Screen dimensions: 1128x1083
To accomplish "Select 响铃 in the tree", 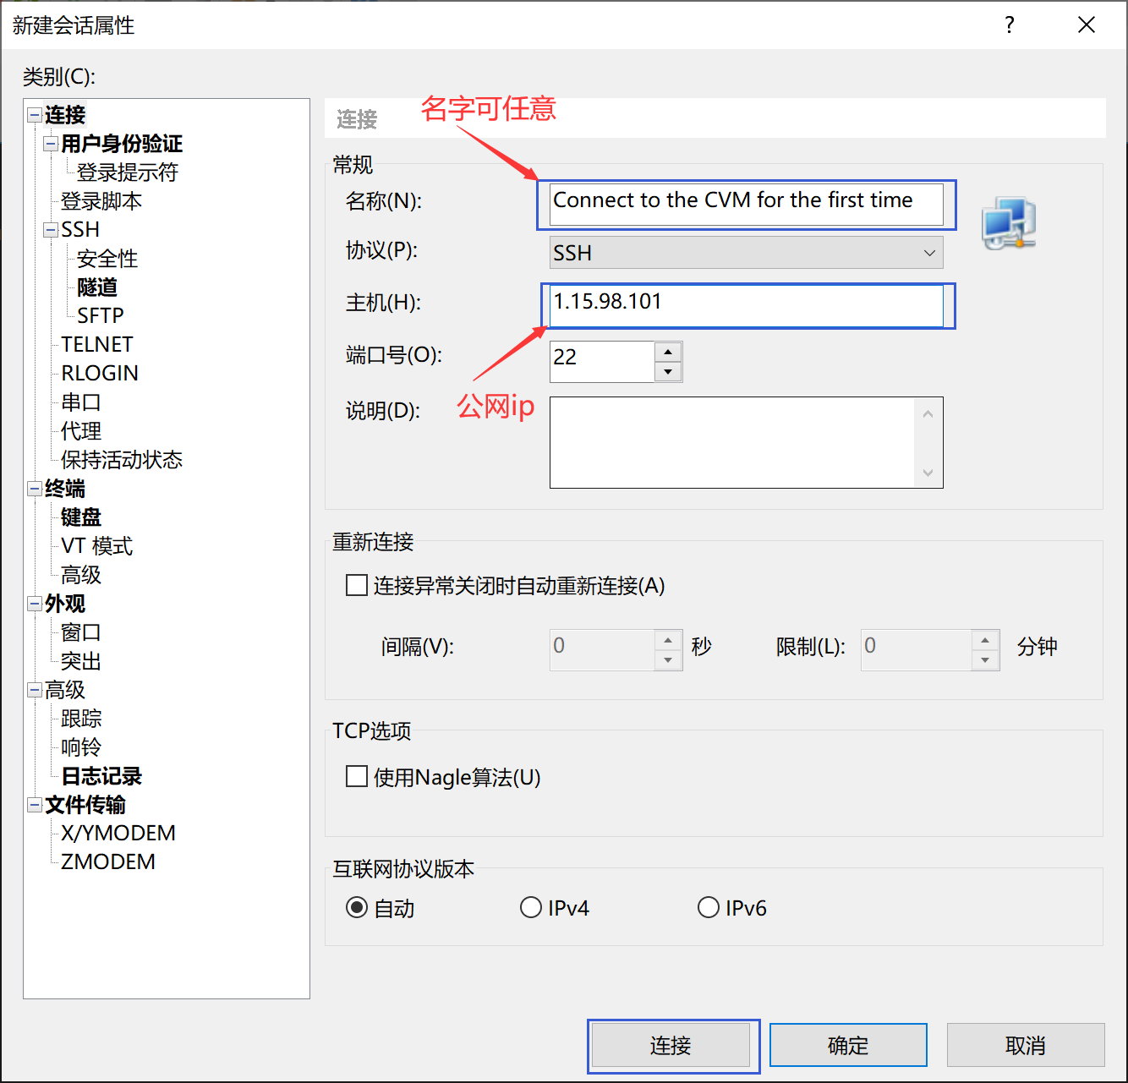I will point(81,747).
